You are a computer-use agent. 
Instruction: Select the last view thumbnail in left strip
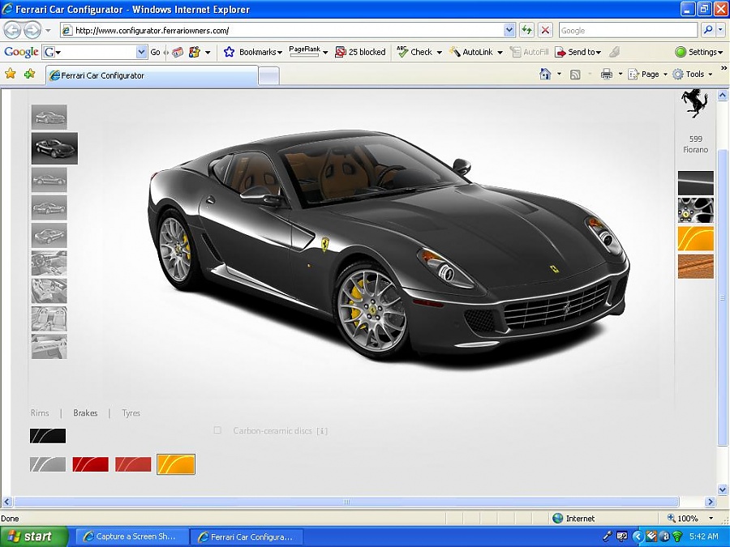coord(49,346)
